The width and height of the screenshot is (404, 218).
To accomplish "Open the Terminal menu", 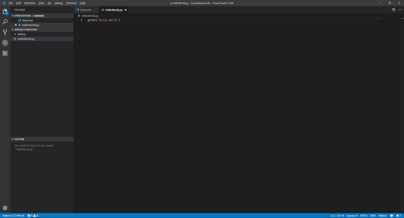I will (x=71, y=3).
